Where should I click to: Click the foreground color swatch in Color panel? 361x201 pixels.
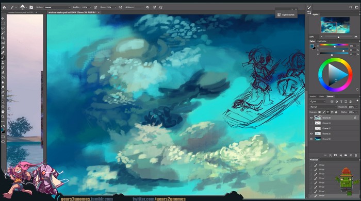[311, 46]
